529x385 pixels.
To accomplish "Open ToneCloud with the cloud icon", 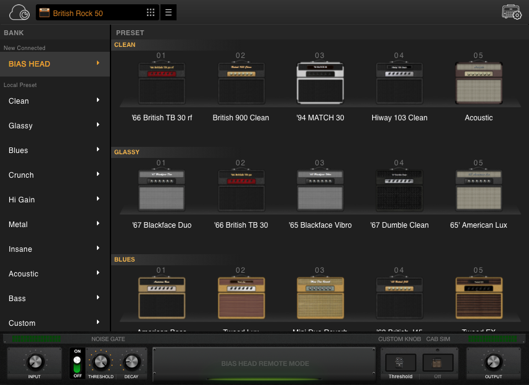I will click(18, 12).
